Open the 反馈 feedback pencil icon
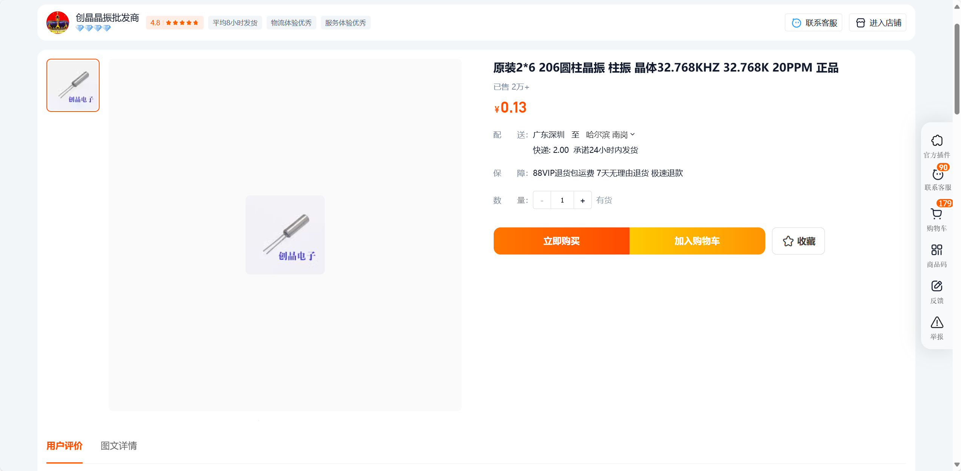This screenshot has width=961, height=471. click(936, 286)
